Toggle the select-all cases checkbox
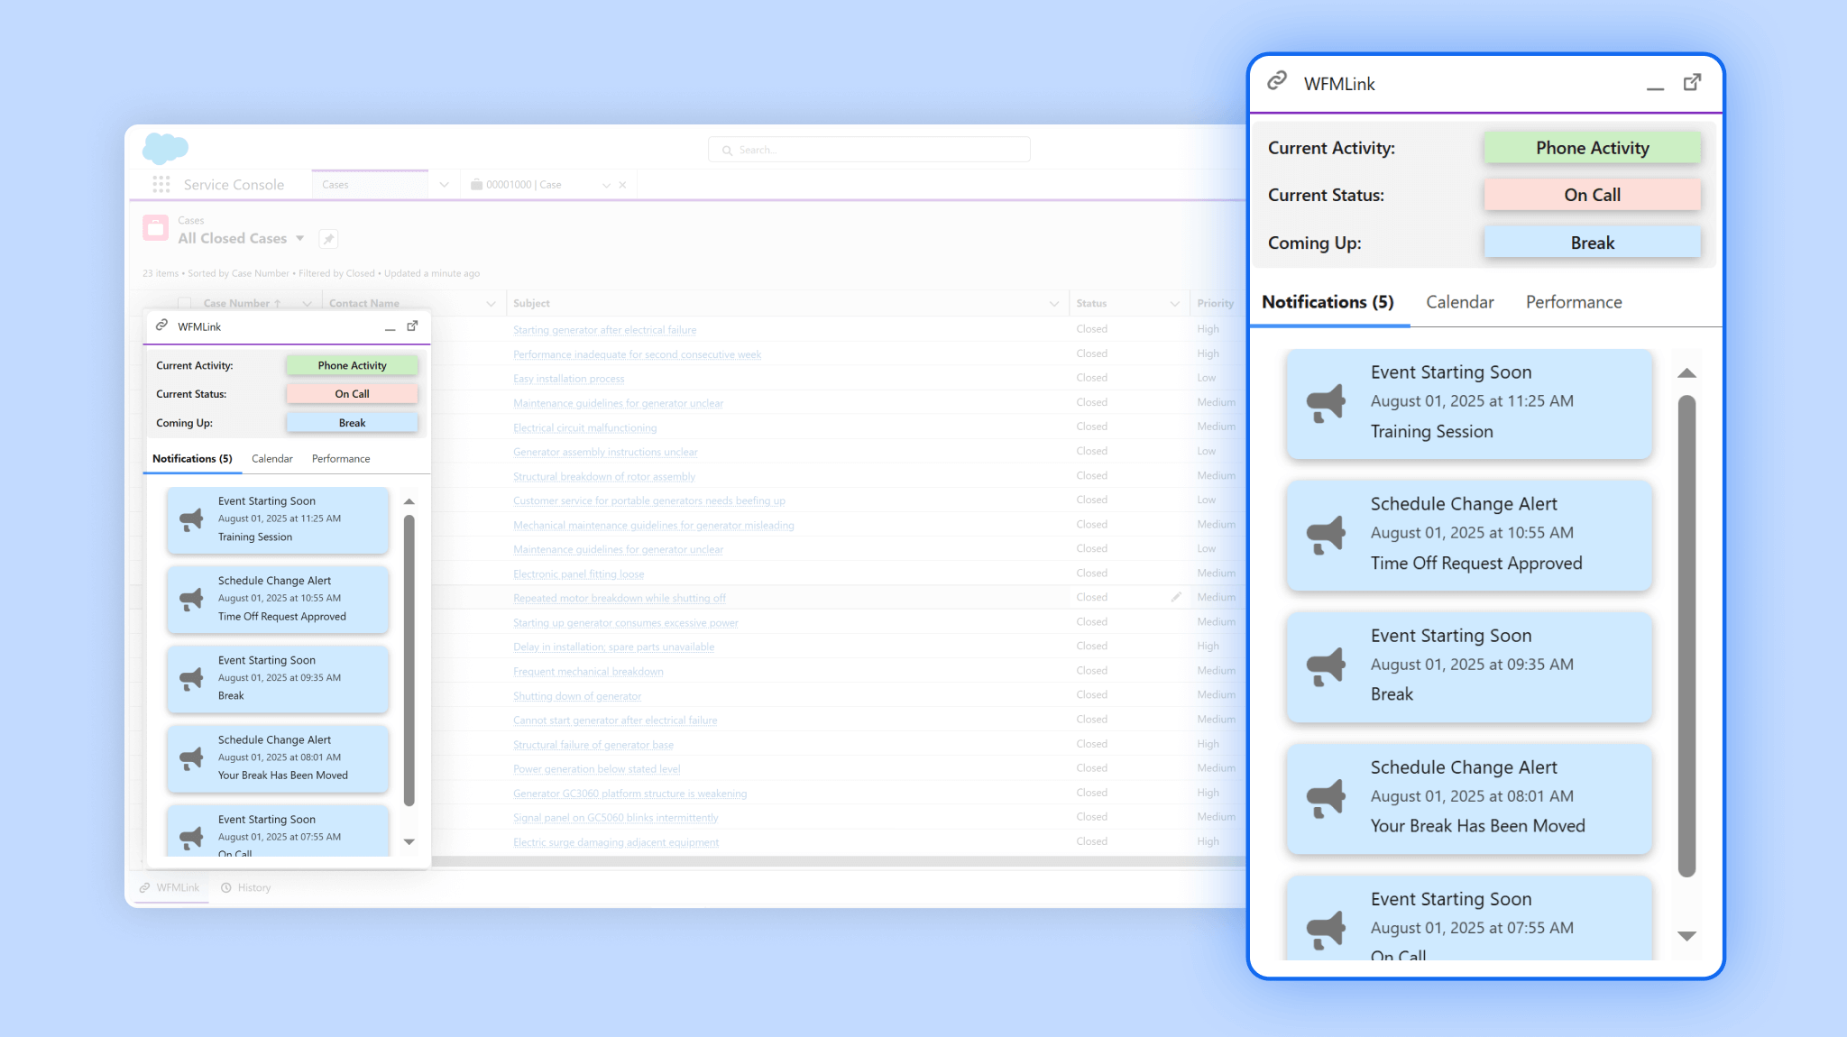The height and width of the screenshot is (1037, 1847). click(x=185, y=303)
